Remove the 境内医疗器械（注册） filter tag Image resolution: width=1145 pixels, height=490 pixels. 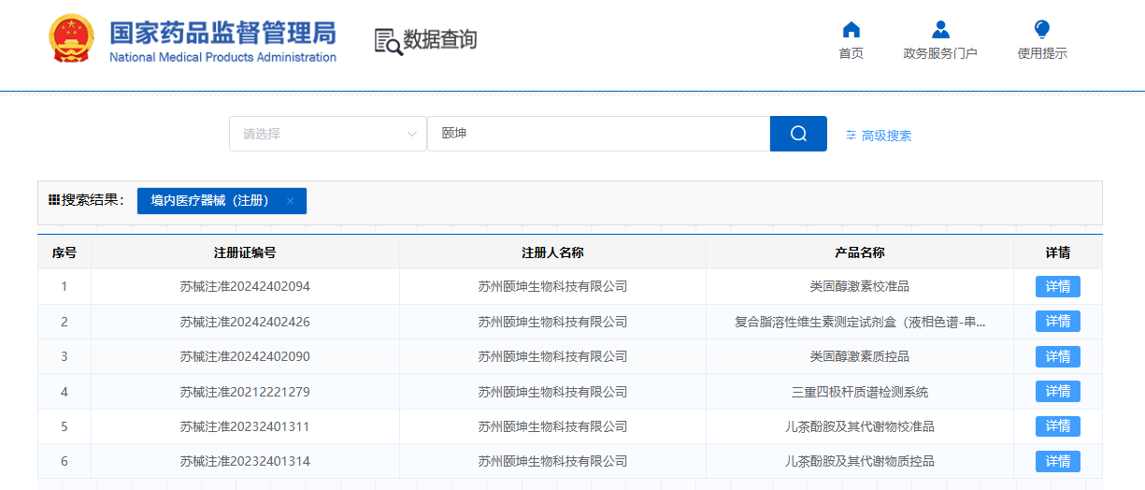pyautogui.click(x=290, y=201)
